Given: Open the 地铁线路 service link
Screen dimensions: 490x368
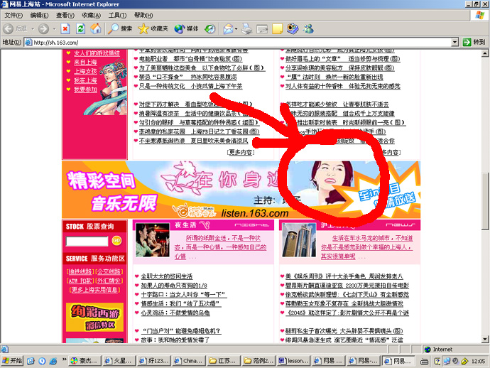Looking at the screenshot, I should (79, 271).
